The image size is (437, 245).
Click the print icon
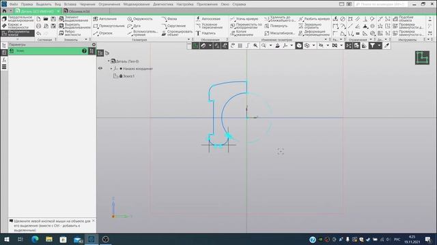[x=38, y=26]
